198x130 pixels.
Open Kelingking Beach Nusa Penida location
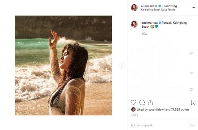click(x=158, y=10)
